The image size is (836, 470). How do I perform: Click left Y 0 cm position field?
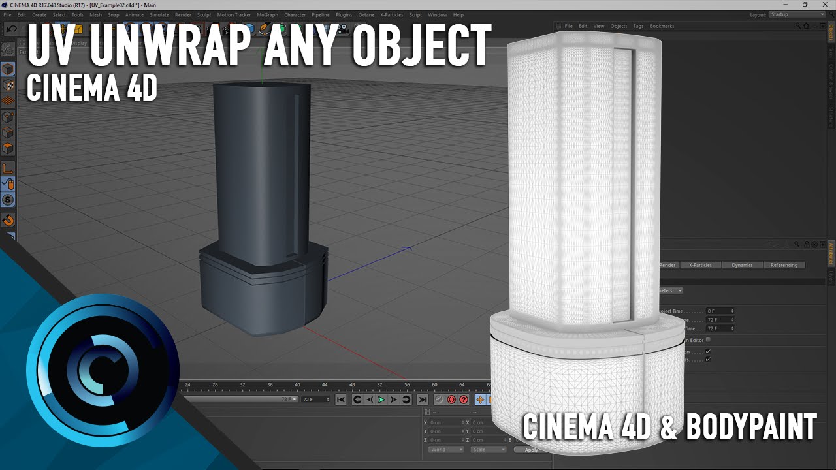(447, 431)
